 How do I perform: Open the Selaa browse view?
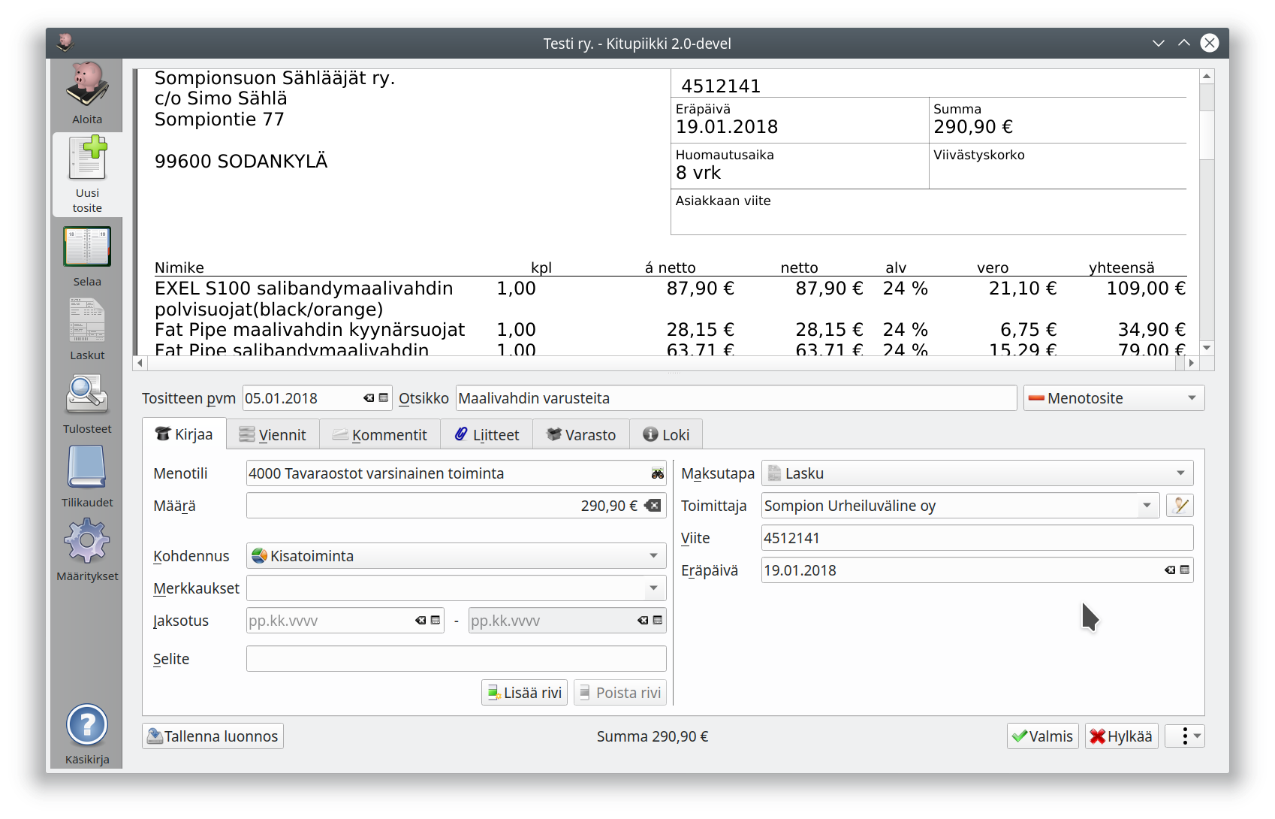pos(87,256)
